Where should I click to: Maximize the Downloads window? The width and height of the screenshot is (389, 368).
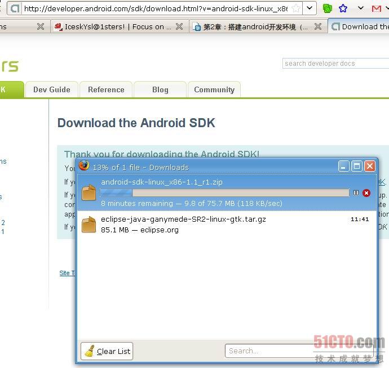point(357,166)
